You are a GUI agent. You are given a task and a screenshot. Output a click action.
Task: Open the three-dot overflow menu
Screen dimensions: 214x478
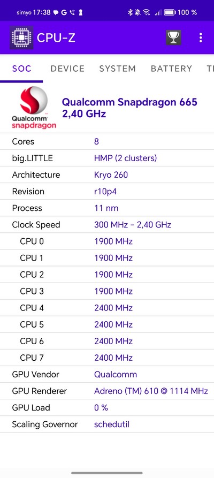pyautogui.click(x=200, y=37)
